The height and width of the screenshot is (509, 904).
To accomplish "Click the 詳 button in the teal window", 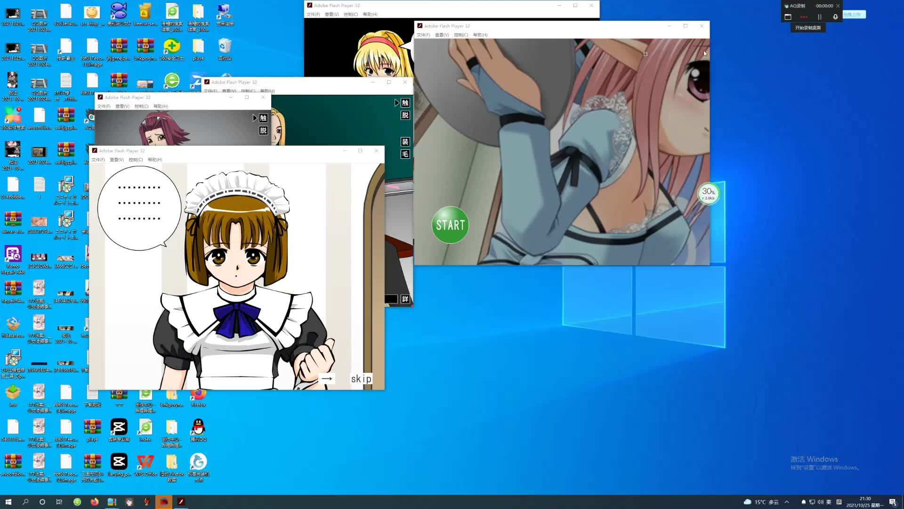I will pos(405,299).
